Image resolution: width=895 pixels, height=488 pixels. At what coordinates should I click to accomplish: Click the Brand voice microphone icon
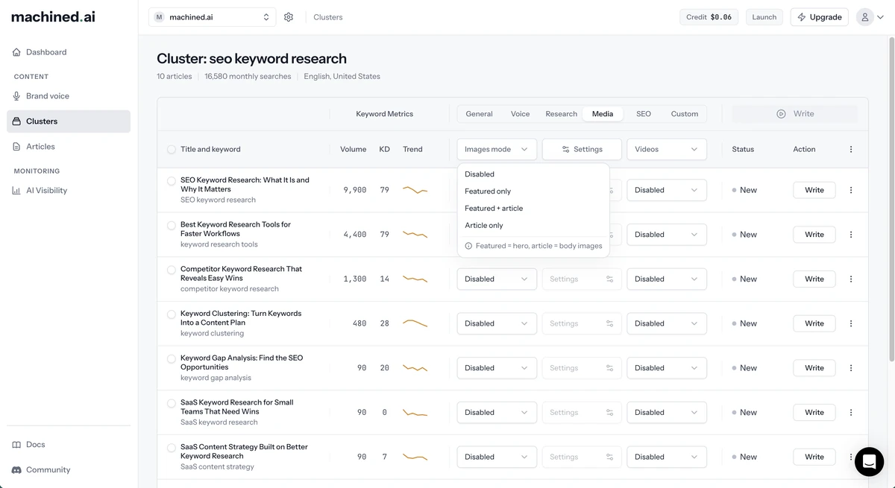coord(16,96)
